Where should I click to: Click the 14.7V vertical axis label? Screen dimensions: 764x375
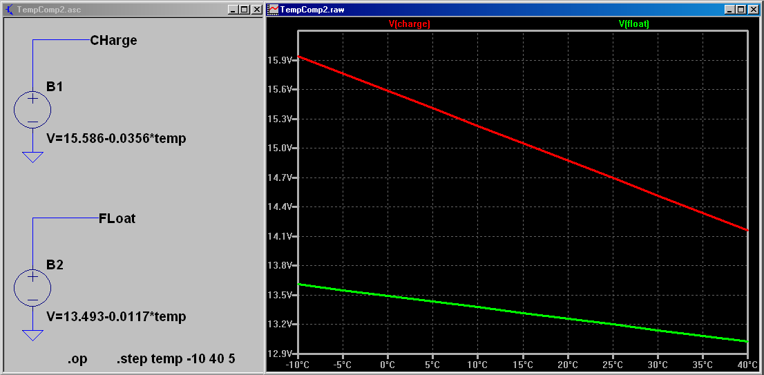pos(280,177)
